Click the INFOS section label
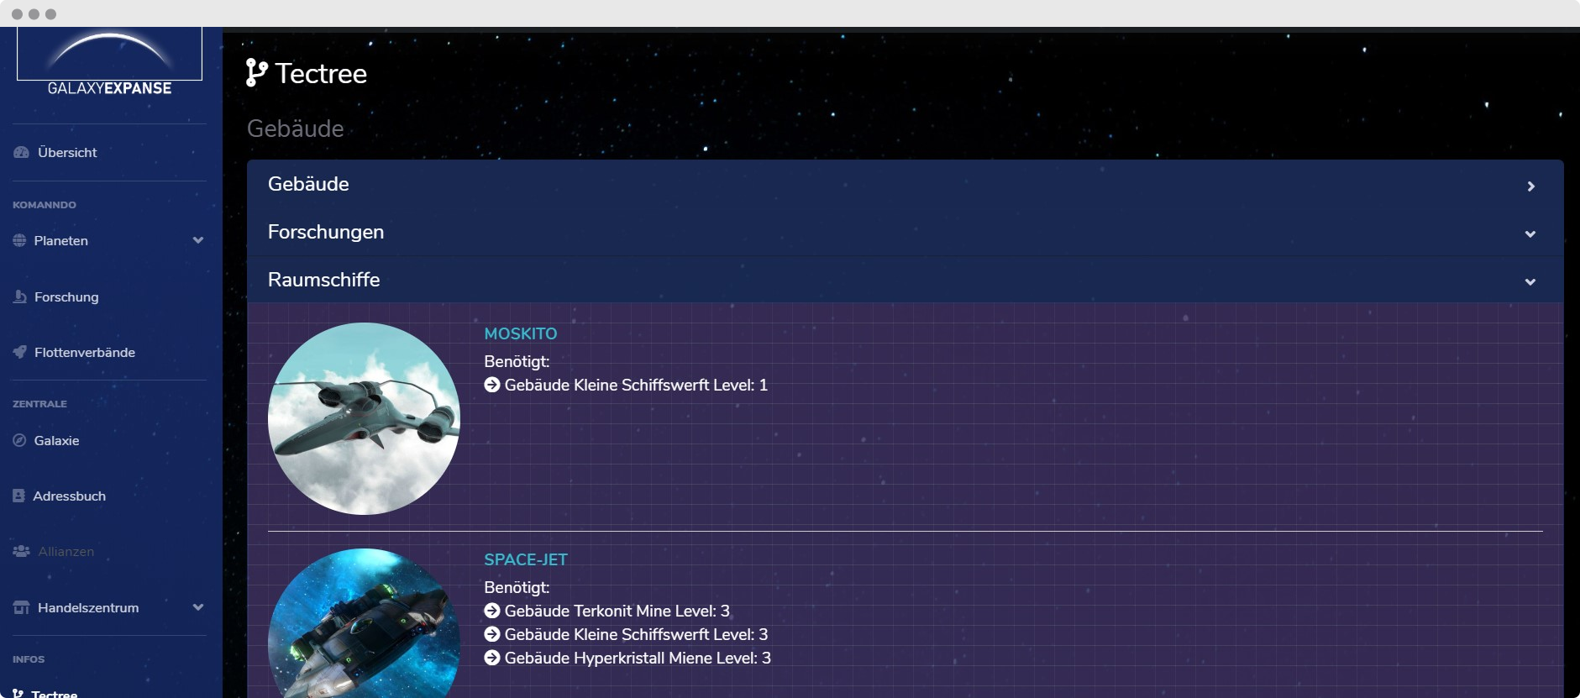Image resolution: width=1580 pixels, height=698 pixels. point(29,659)
